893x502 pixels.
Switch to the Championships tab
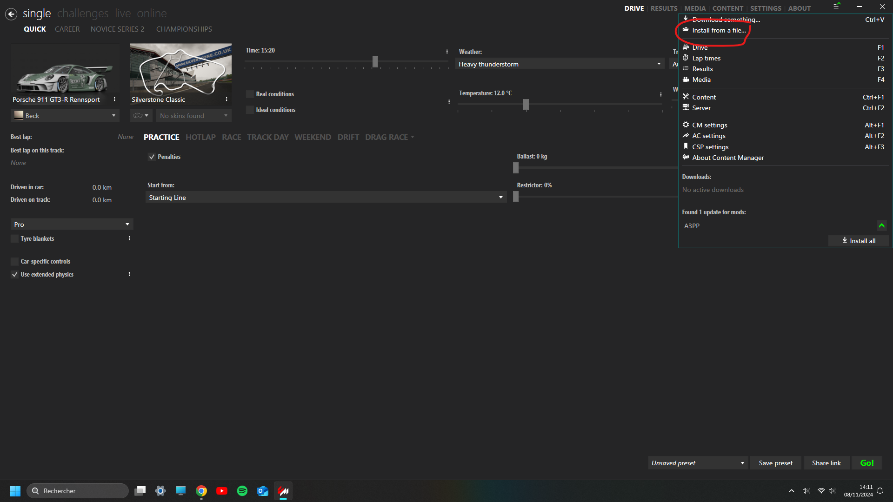[x=184, y=29]
